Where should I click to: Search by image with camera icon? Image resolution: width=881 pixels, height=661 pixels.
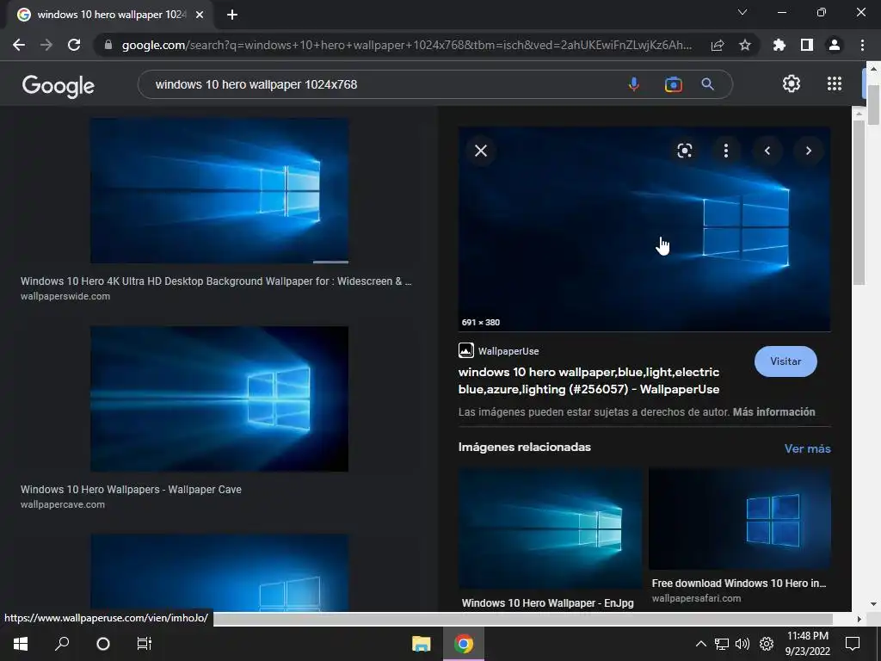[673, 84]
